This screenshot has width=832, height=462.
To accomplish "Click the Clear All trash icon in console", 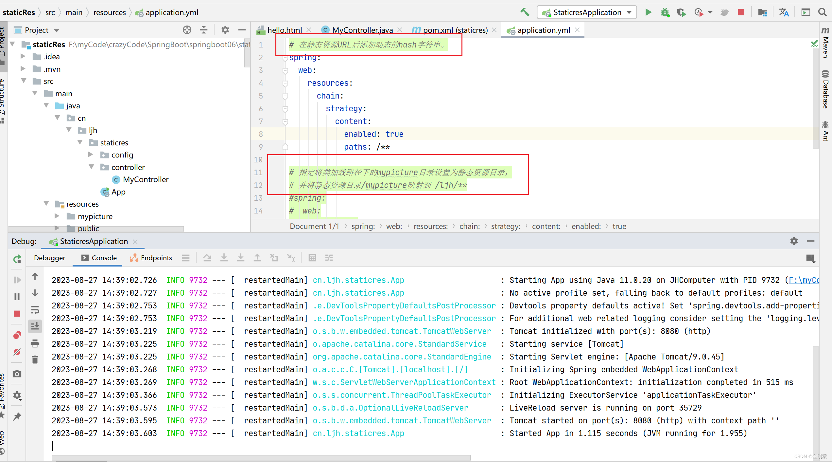I will pos(35,360).
